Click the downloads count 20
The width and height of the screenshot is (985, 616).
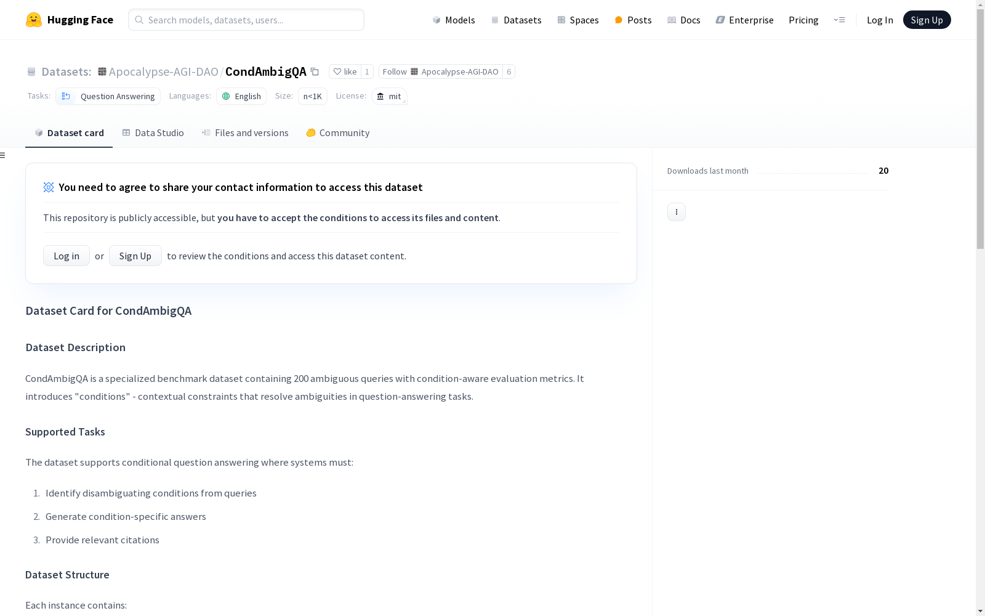(x=883, y=171)
